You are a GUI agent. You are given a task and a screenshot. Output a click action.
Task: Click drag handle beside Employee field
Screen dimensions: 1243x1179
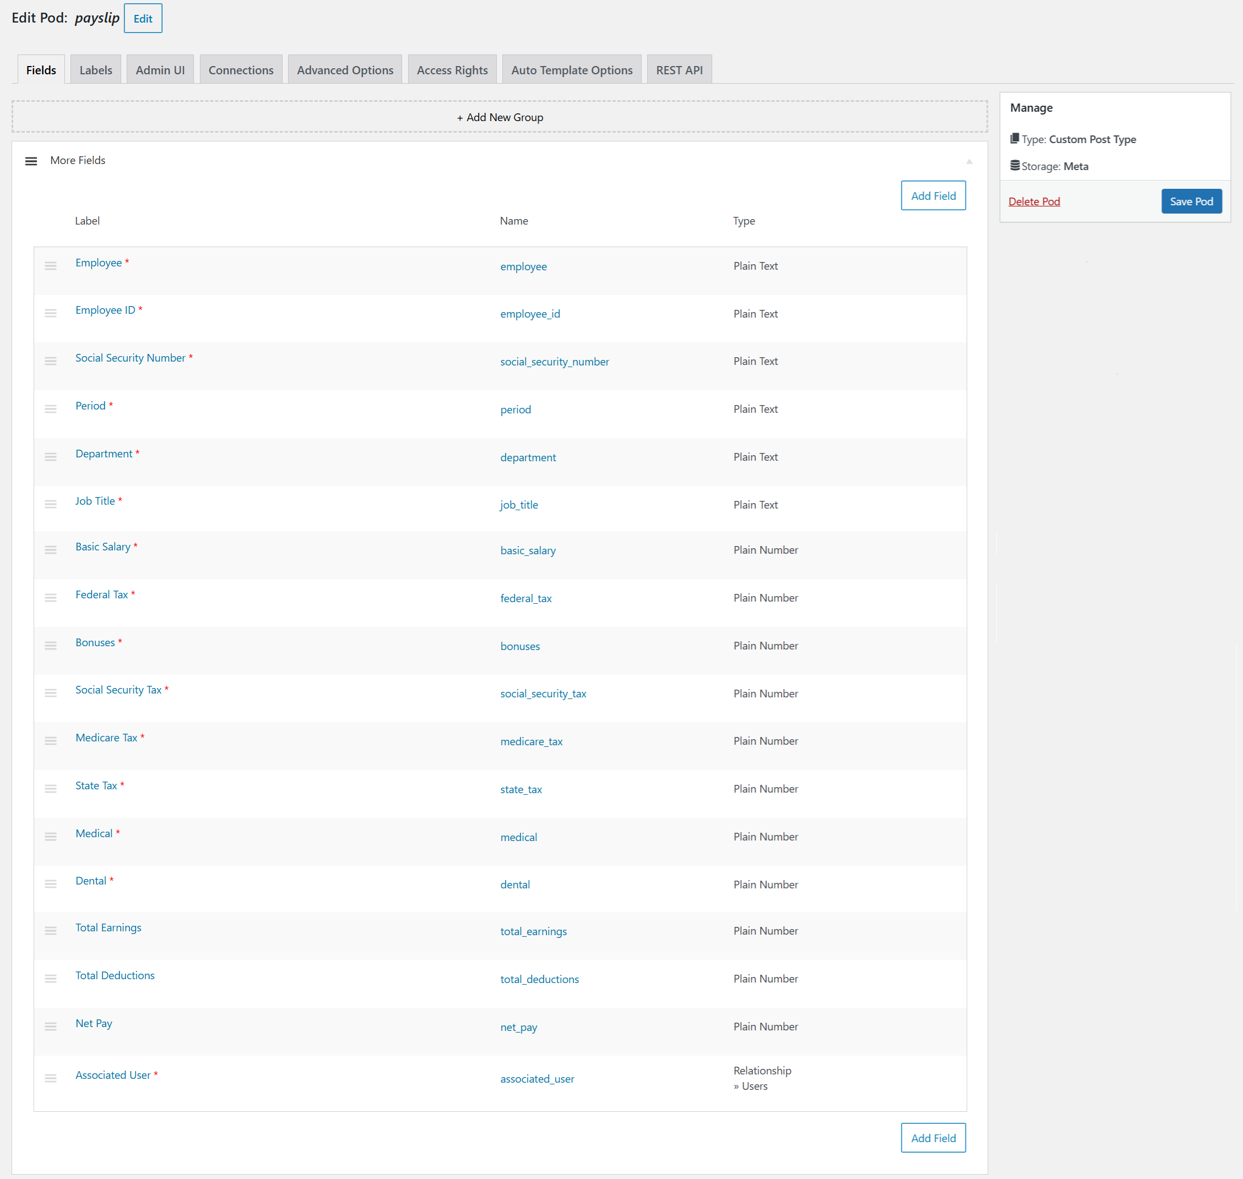point(50,266)
